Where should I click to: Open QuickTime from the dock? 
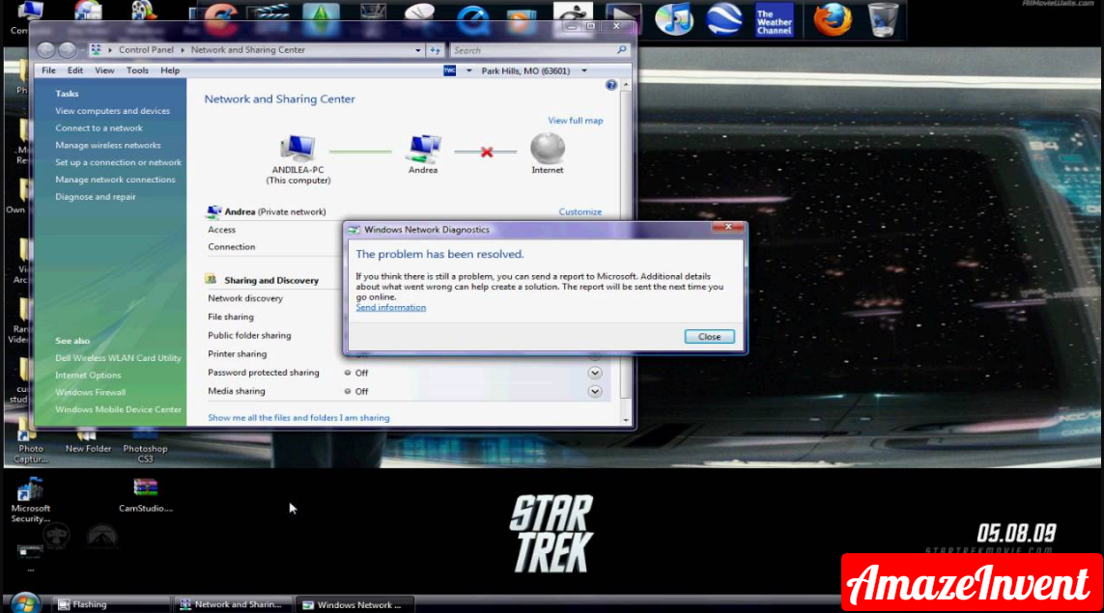tap(471, 19)
